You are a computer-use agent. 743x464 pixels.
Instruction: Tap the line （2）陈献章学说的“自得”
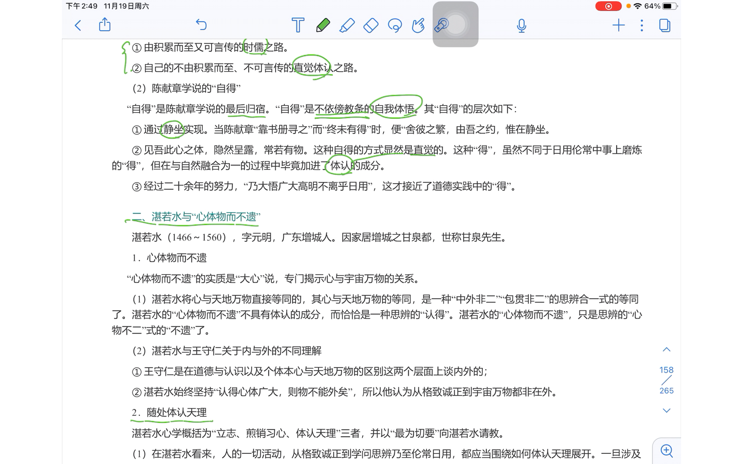[x=186, y=88]
